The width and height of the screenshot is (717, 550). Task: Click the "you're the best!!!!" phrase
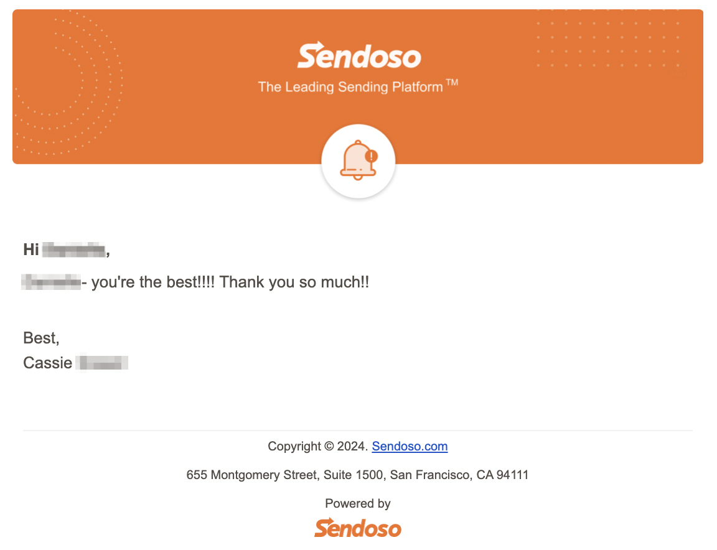click(x=152, y=282)
